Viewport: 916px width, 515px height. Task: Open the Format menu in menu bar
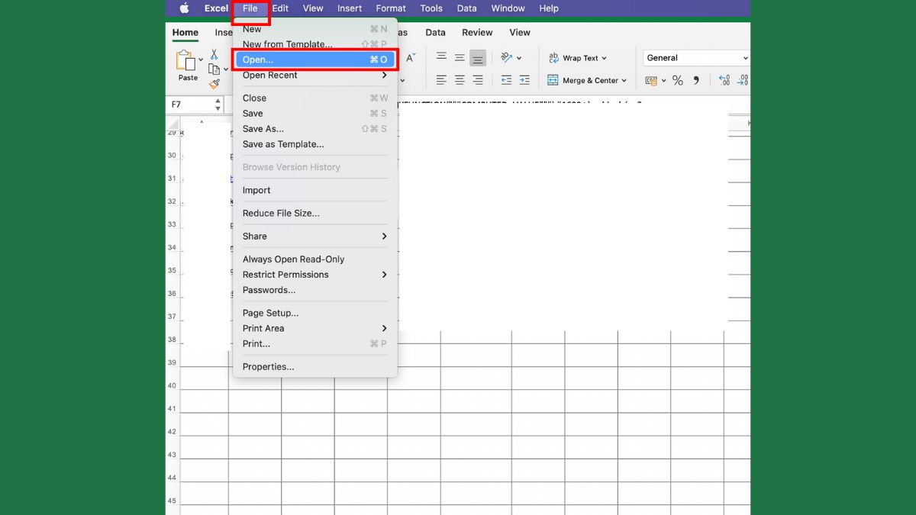391,8
